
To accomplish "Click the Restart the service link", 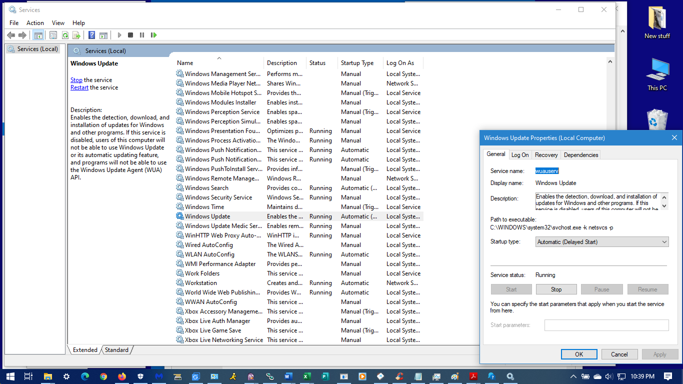I will [x=79, y=87].
